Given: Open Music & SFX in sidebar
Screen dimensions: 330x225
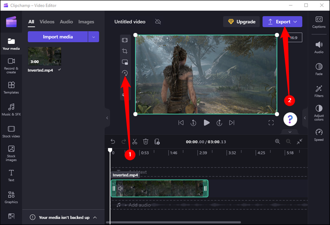Looking at the screenshot, I should 11,109.
